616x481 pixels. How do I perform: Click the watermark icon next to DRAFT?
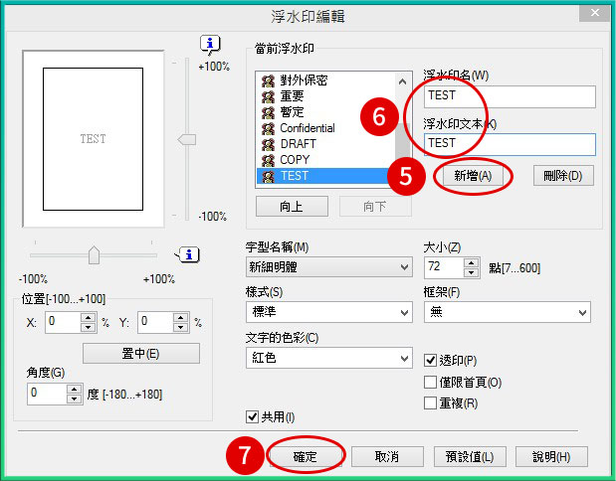(x=268, y=144)
